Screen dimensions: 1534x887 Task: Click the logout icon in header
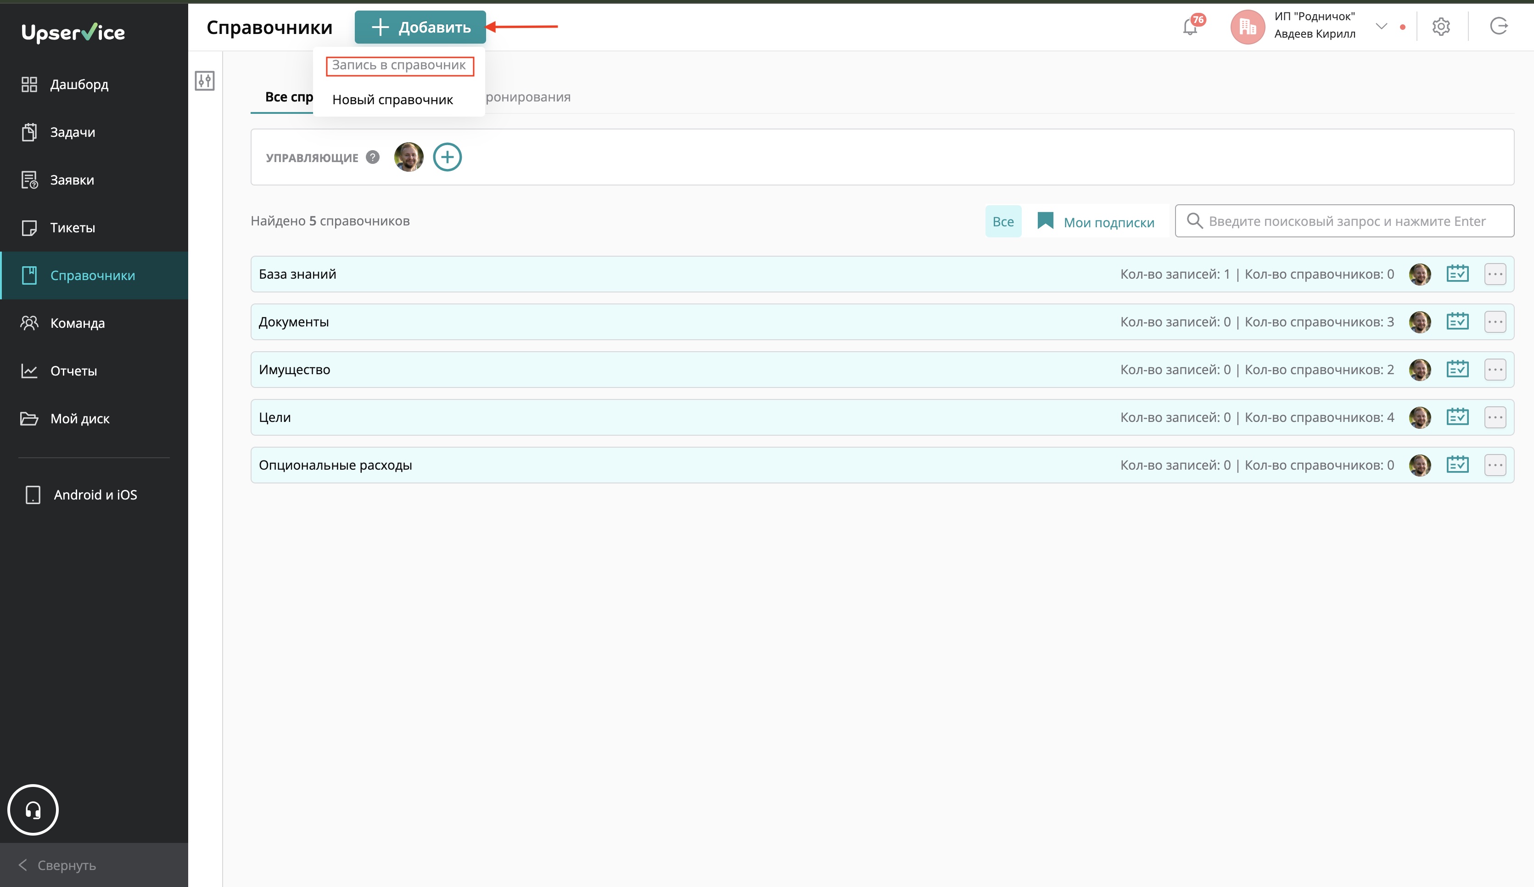tap(1499, 26)
